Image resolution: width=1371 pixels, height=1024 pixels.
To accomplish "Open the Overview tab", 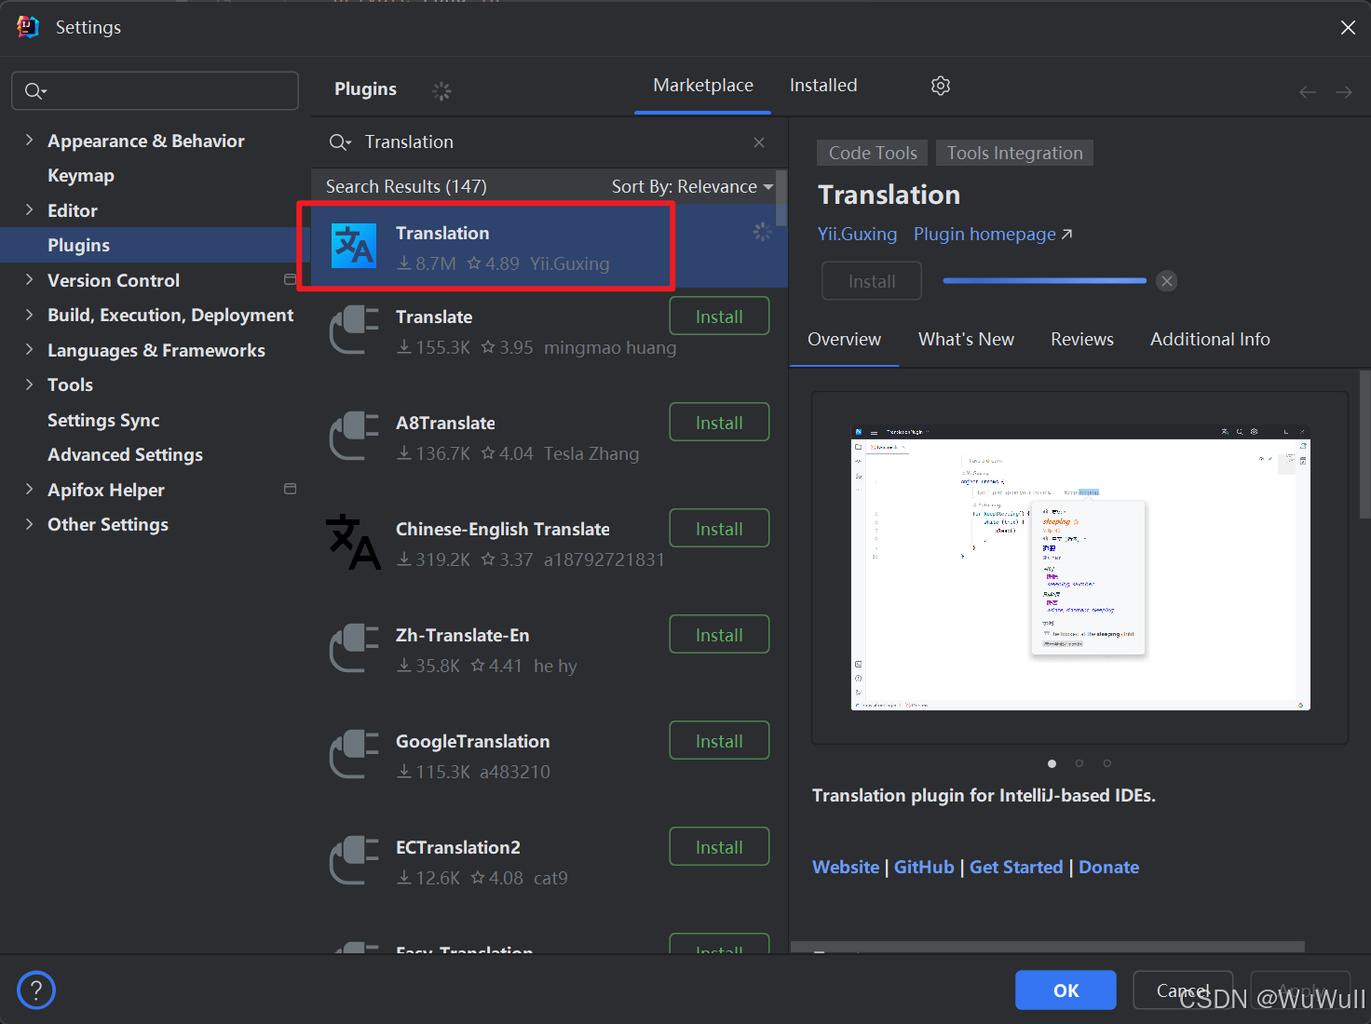I will pos(844,340).
